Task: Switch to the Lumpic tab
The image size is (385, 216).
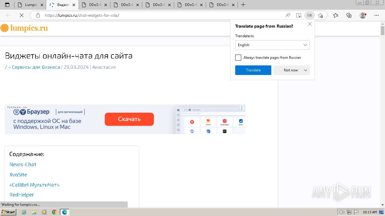Action: pyautogui.click(x=30, y=5)
